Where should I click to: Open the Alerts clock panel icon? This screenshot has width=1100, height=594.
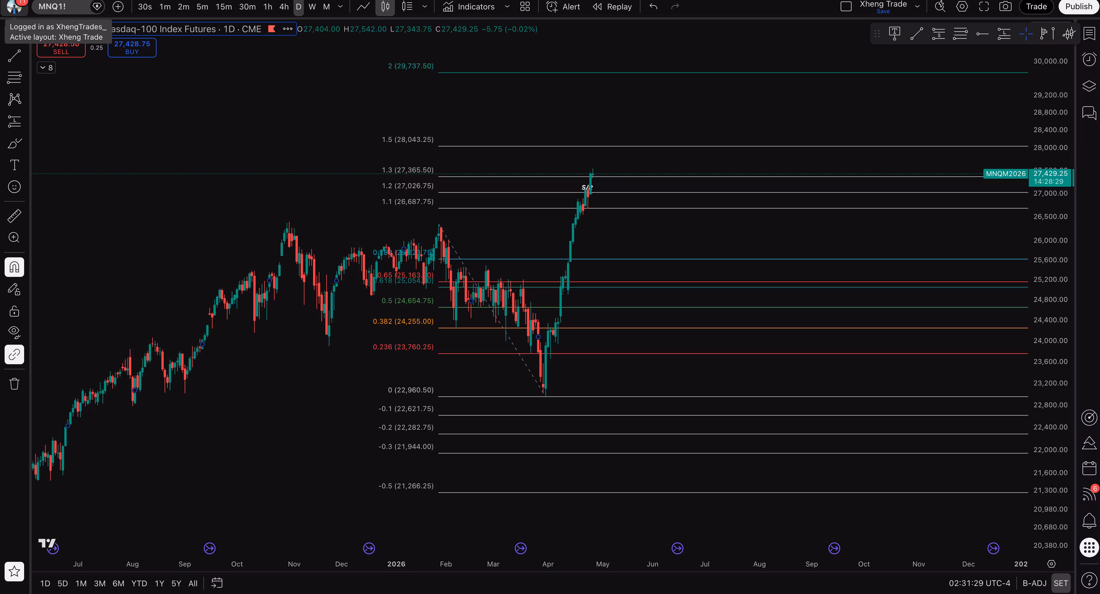point(1089,59)
